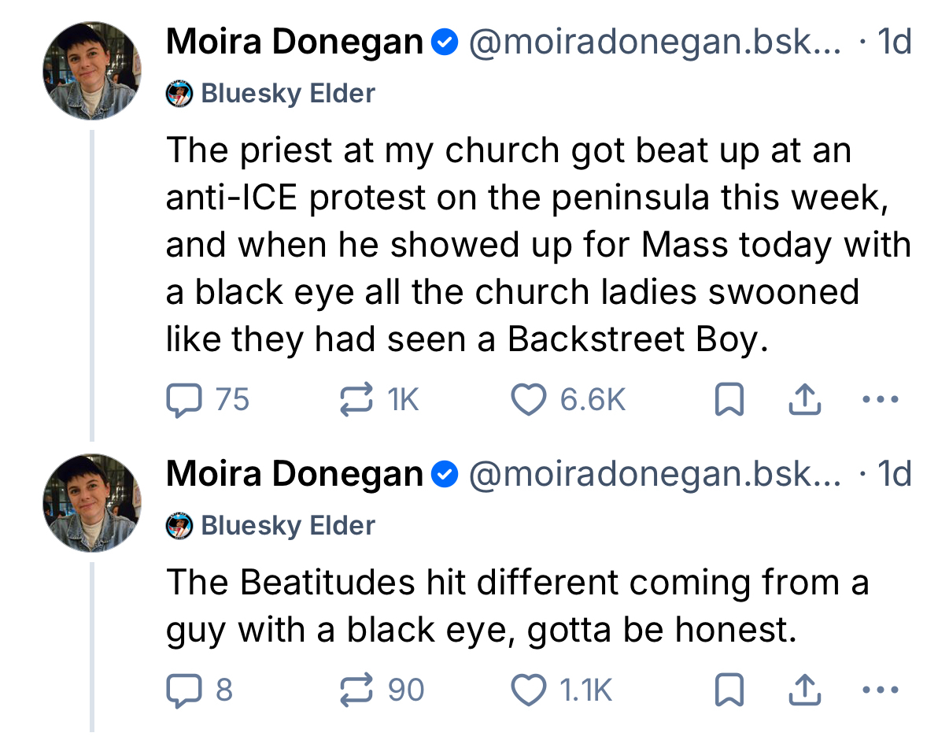Share the first post about the priest
Screen dimensions: 949x744
pos(803,401)
